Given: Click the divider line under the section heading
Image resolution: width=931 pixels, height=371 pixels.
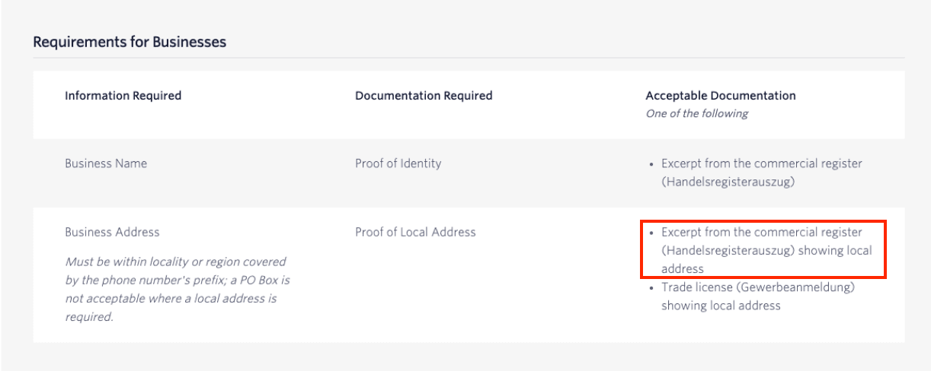Looking at the screenshot, I should coord(469,58).
